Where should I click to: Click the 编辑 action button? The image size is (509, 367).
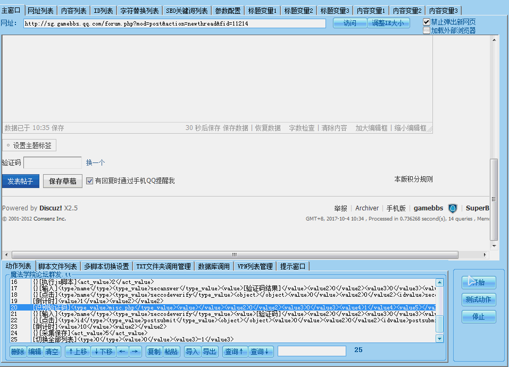[35, 352]
